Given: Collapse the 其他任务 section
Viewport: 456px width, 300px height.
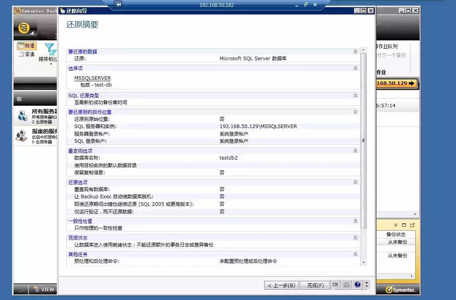Looking at the screenshot, I should click(x=355, y=255).
